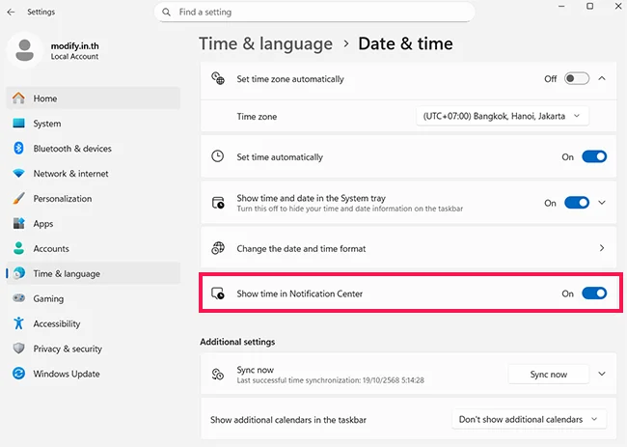This screenshot has height=447, width=627.
Task: Click the Gaming icon in sidebar
Action: [x=18, y=298]
